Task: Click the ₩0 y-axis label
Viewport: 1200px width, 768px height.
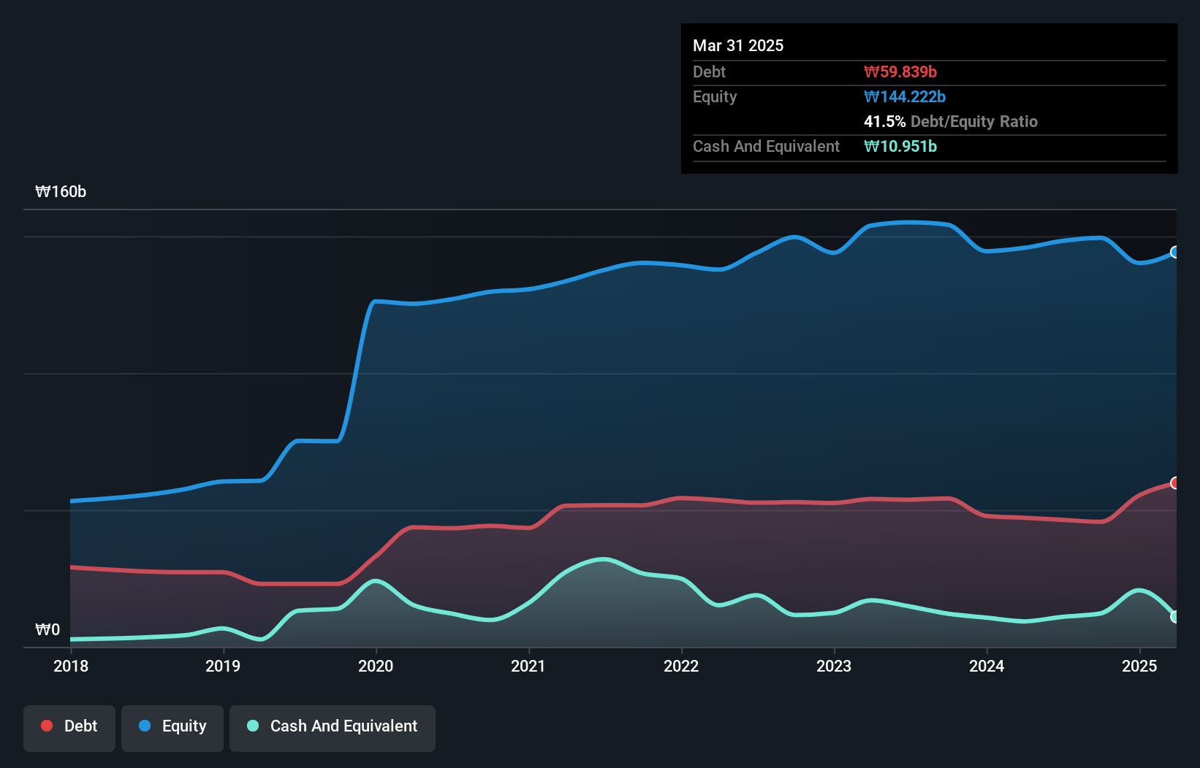Action: point(48,630)
